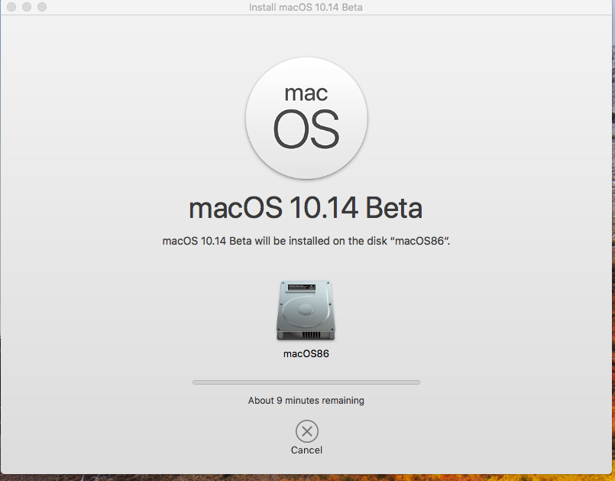Screen dimensions: 615x481
Task: Click the "macOS 10.14 Beta" large heading
Action: (x=306, y=208)
